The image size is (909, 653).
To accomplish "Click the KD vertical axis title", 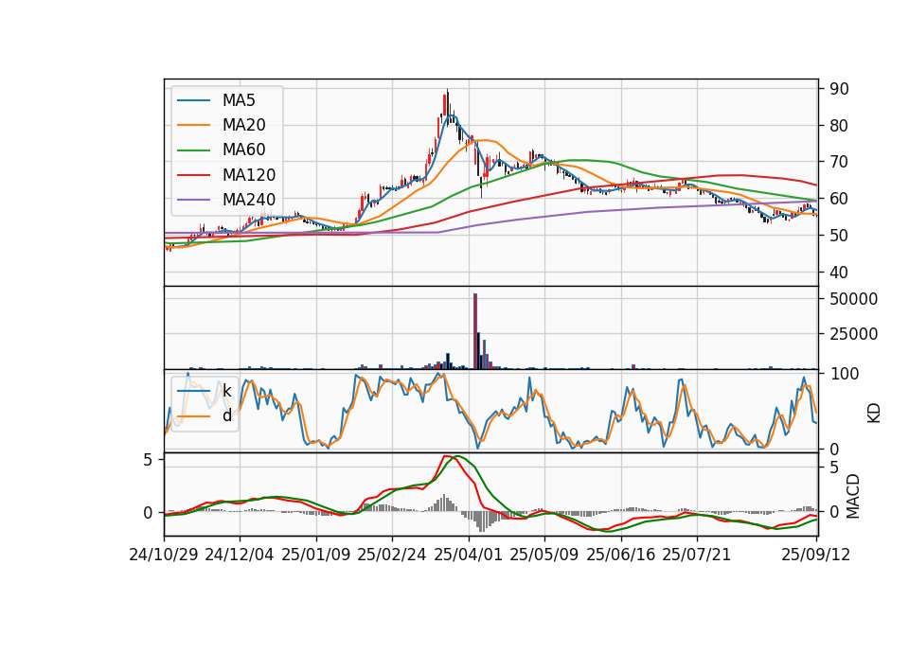I will tap(874, 414).
